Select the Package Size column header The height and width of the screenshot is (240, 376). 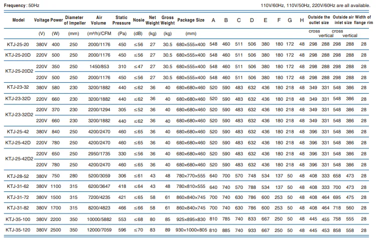coord(191,20)
